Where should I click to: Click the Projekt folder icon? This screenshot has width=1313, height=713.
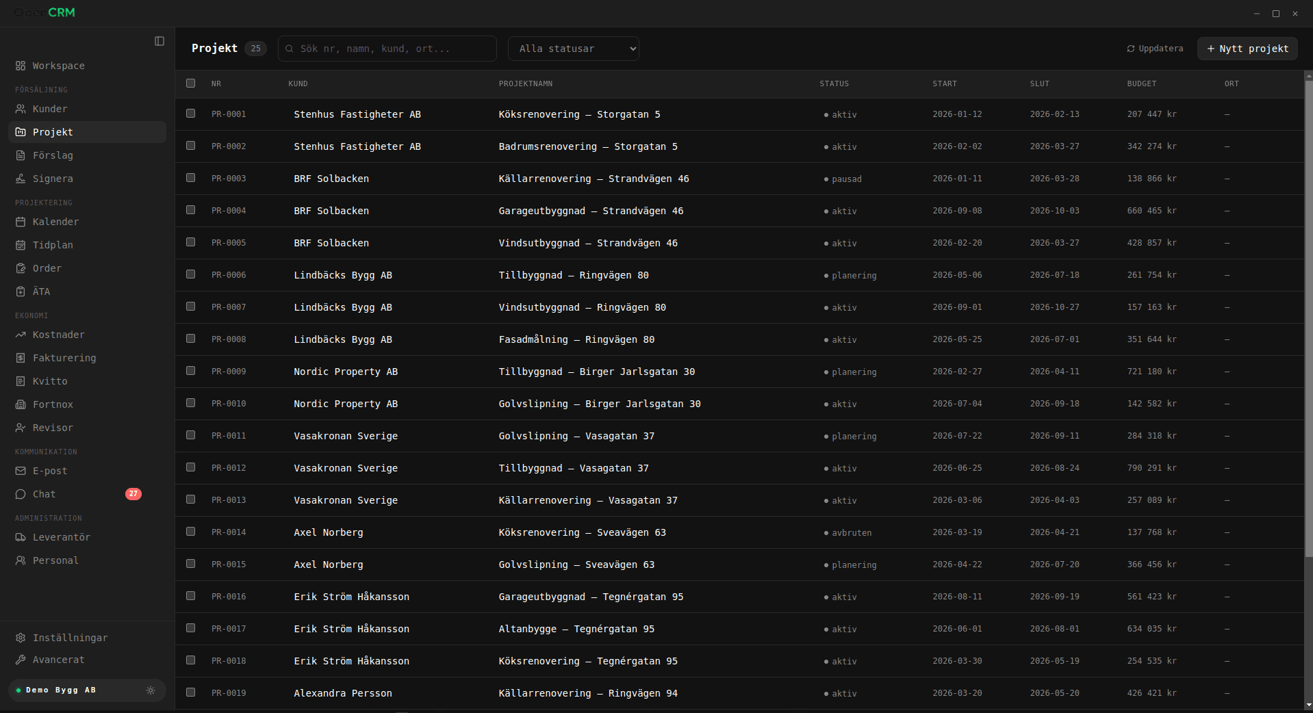coord(21,132)
